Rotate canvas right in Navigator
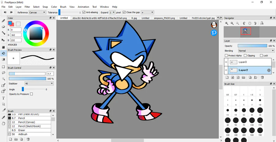Image resolution: width=276 pixels, height=142 pixels. 255,23
